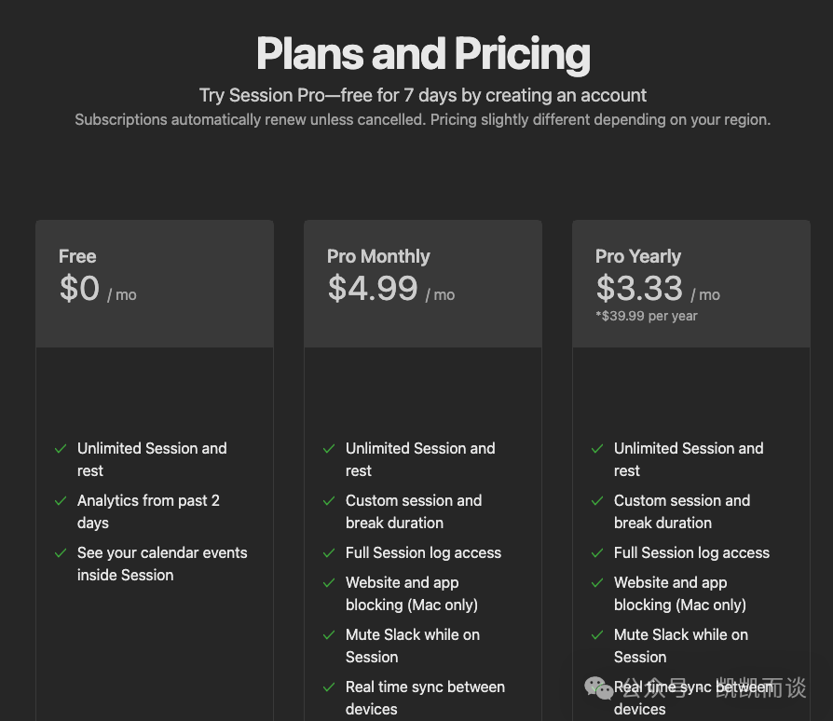Click the $0 price on the Free plan

[79, 289]
